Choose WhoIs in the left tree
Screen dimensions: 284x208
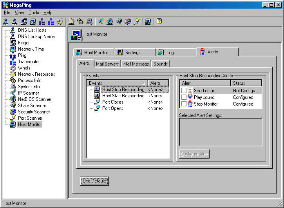coord(24,68)
